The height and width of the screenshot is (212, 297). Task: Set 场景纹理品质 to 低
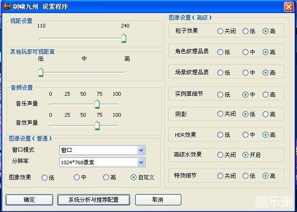click(x=220, y=73)
